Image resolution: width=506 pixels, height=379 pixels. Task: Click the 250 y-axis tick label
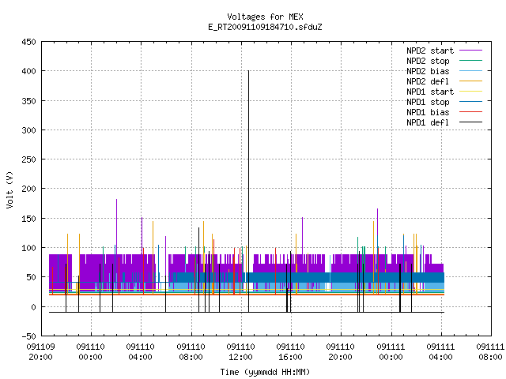[28, 159]
